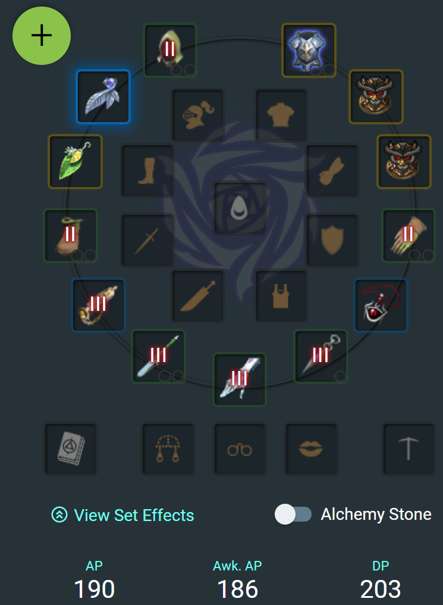Expand View Set Effects
Image resolution: width=443 pixels, height=605 pixels.
pos(123,515)
